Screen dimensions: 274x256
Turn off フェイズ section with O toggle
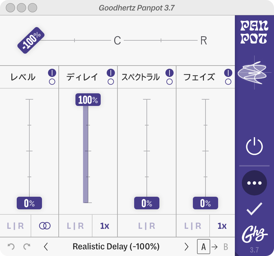[228, 82]
